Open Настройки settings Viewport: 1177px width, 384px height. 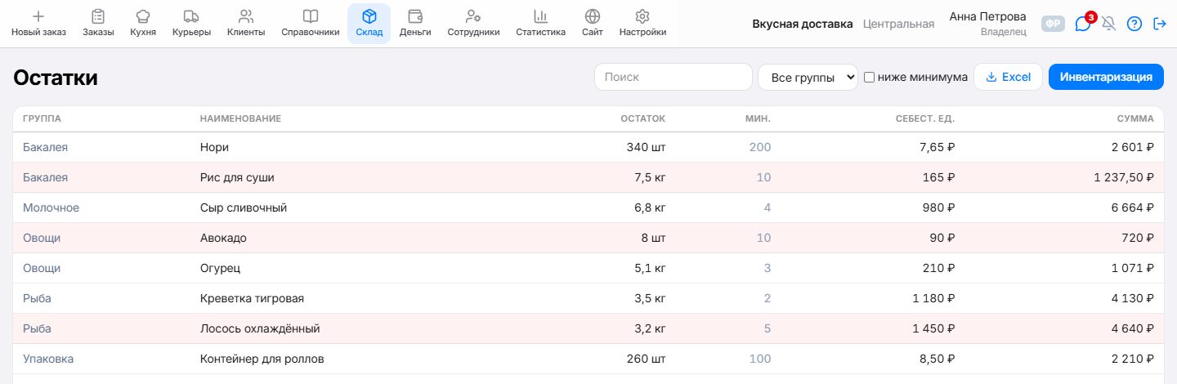tap(642, 23)
